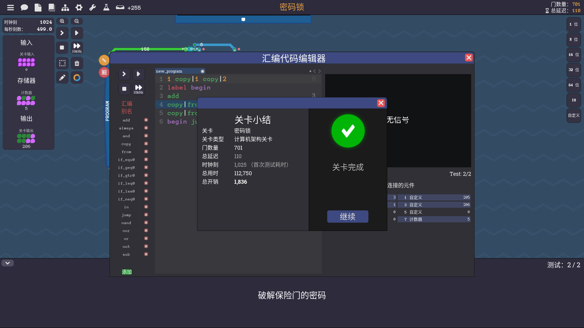Remove the 'jump' alias entry
The height and width of the screenshot is (328, 584).
pyautogui.click(x=146, y=215)
